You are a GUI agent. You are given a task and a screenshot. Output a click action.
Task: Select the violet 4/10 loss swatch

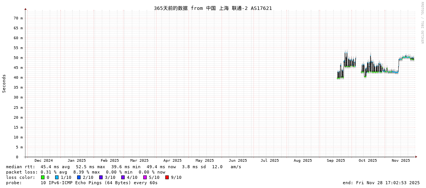click(123, 177)
